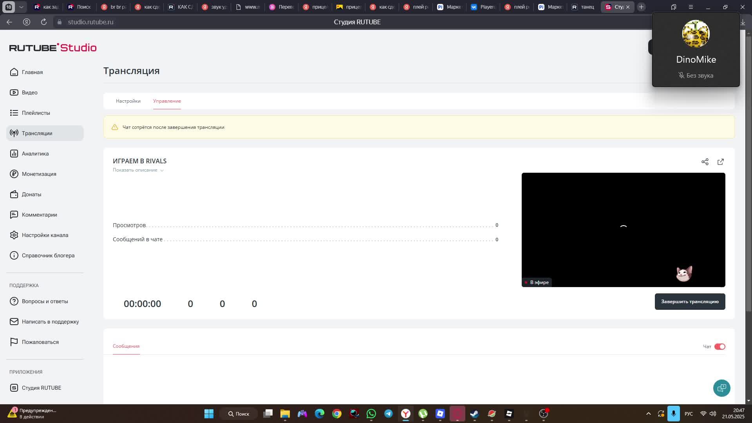Reload the page in browser toolbar
The width and height of the screenshot is (752, 423).
tap(44, 22)
